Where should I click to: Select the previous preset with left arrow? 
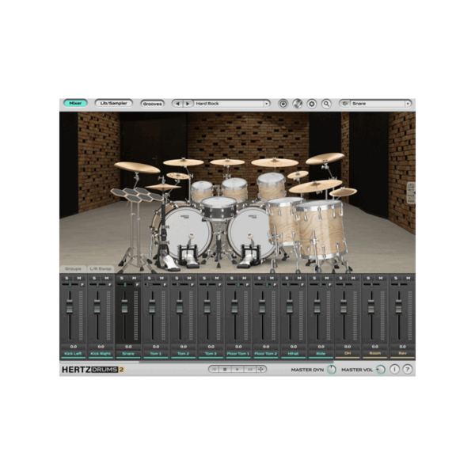pos(177,104)
